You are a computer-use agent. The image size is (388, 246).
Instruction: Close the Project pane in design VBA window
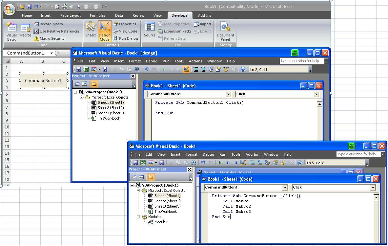(133, 76)
